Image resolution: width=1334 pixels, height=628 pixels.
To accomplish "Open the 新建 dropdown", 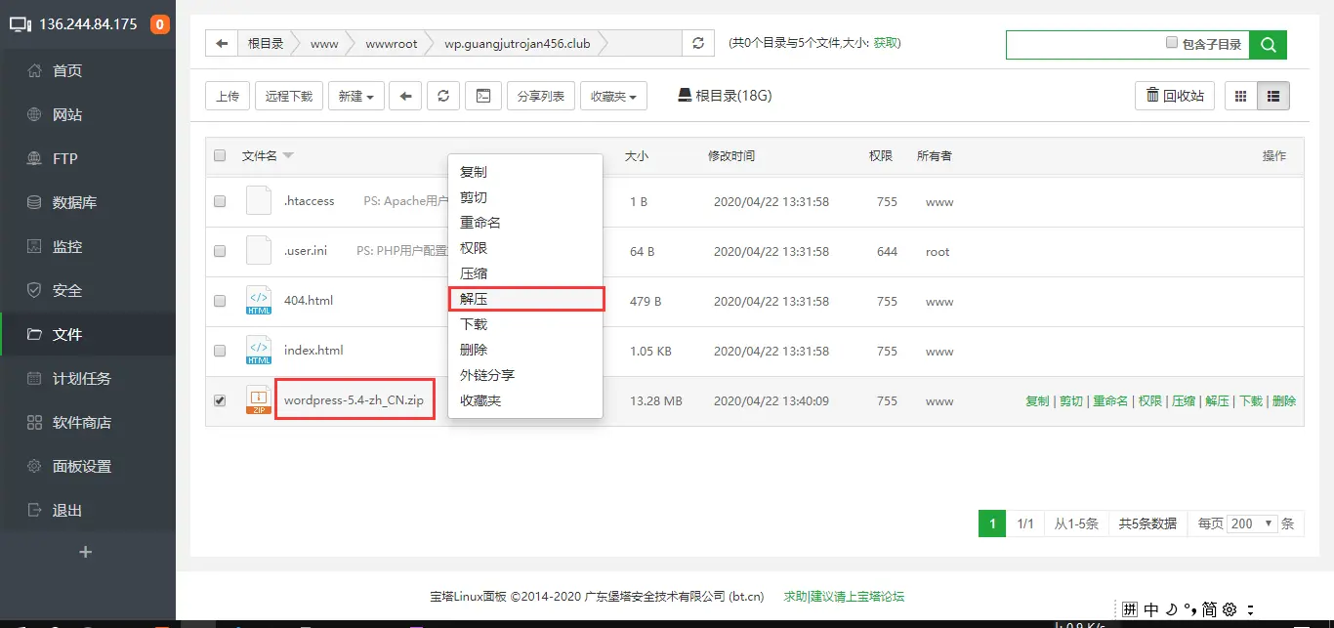I will (355, 96).
